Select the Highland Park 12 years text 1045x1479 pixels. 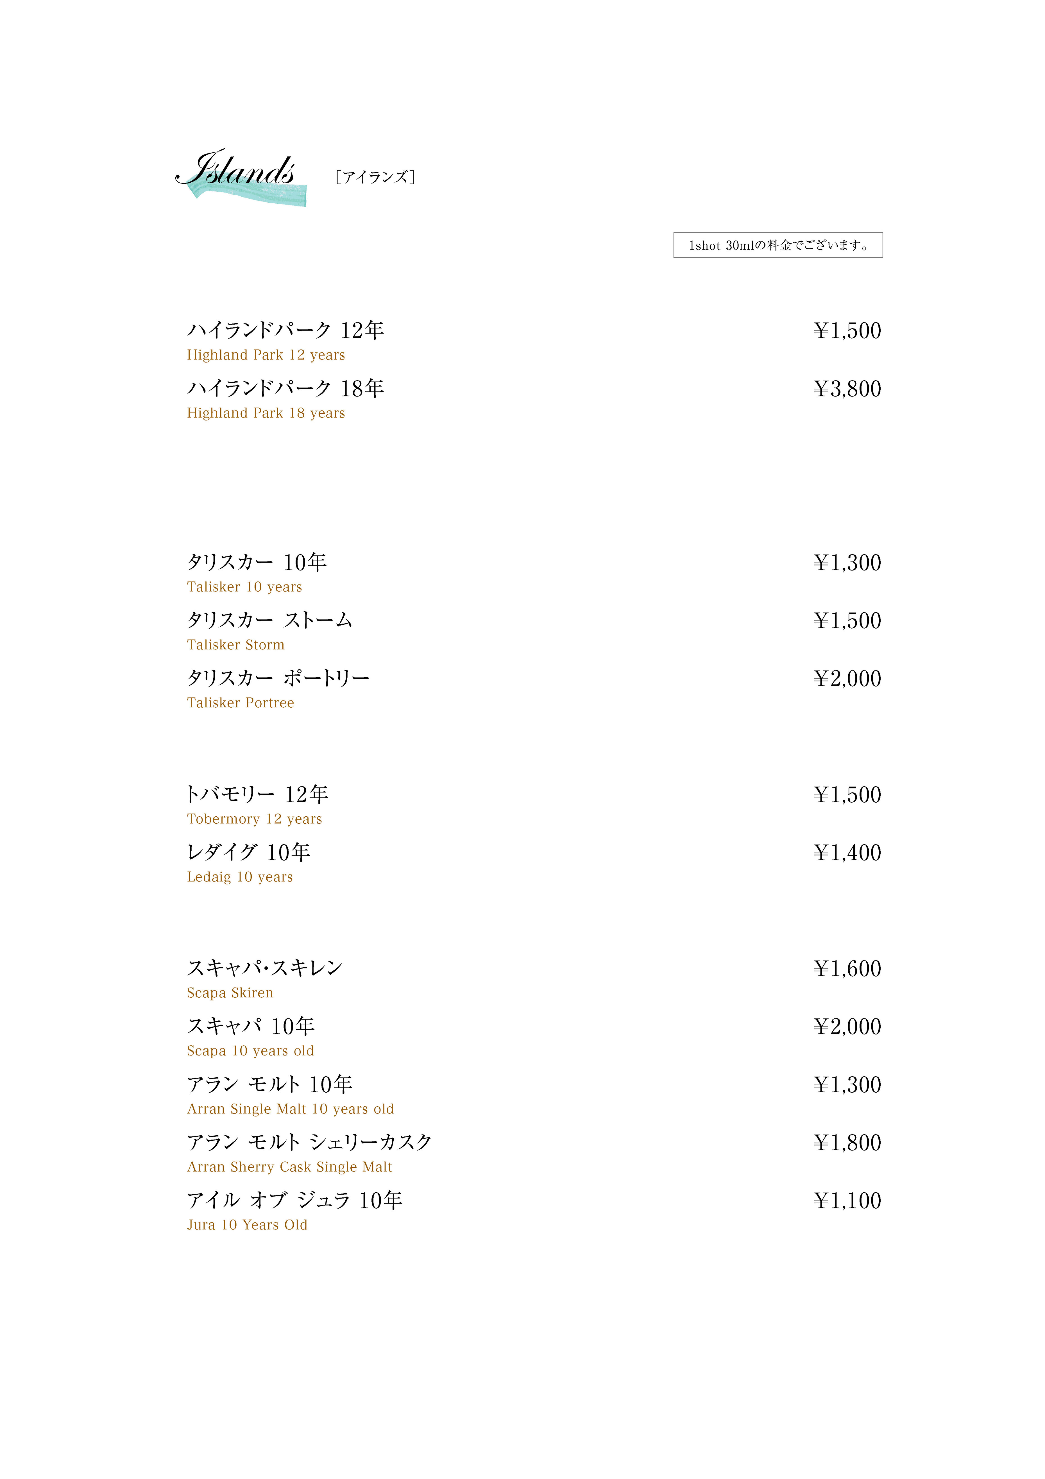266,355
